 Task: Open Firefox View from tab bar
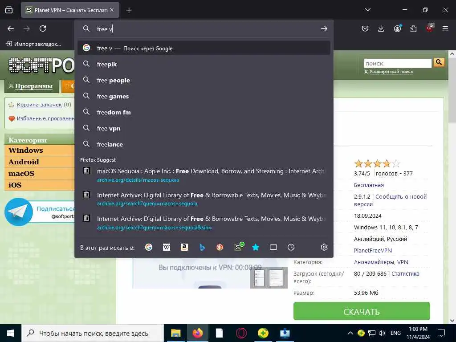pos(9,10)
